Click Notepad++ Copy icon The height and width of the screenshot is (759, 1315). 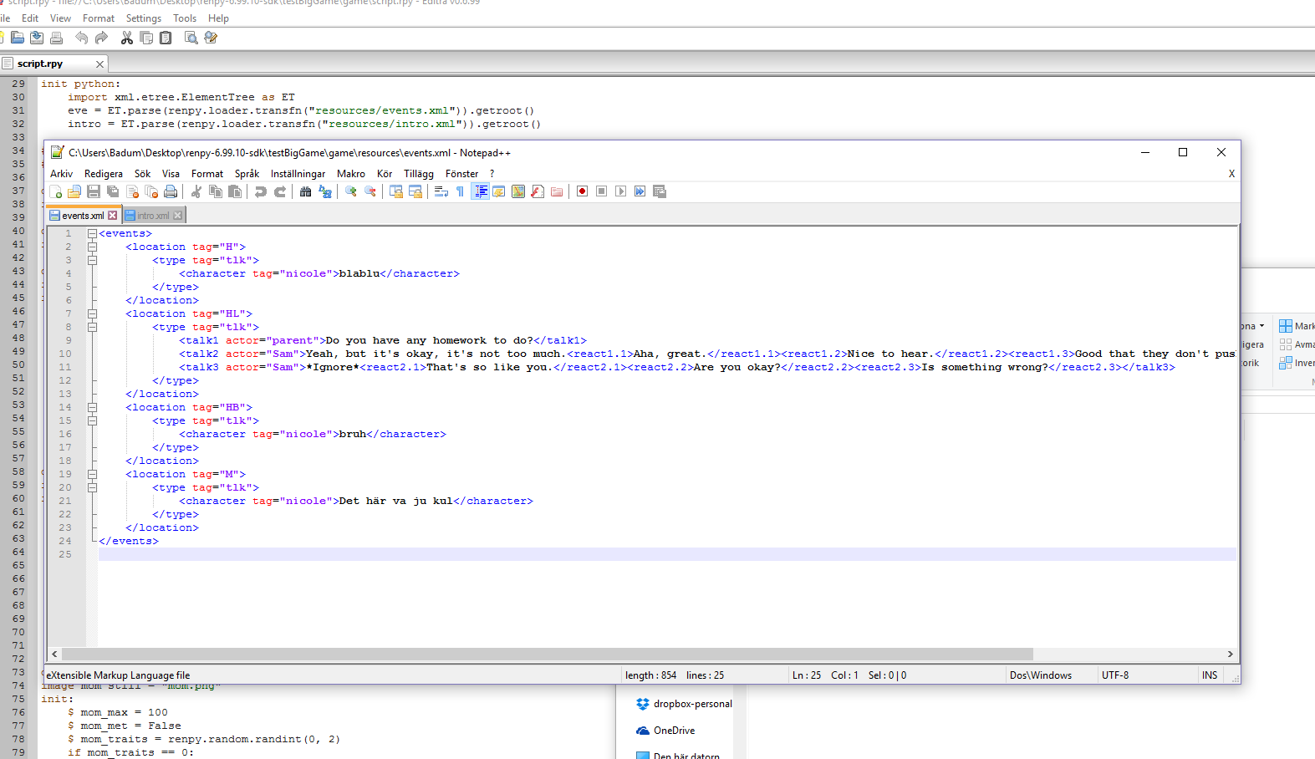pyautogui.click(x=216, y=191)
